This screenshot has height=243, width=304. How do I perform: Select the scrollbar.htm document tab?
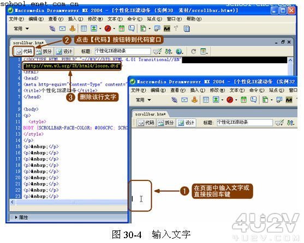pyautogui.click(x=28, y=42)
